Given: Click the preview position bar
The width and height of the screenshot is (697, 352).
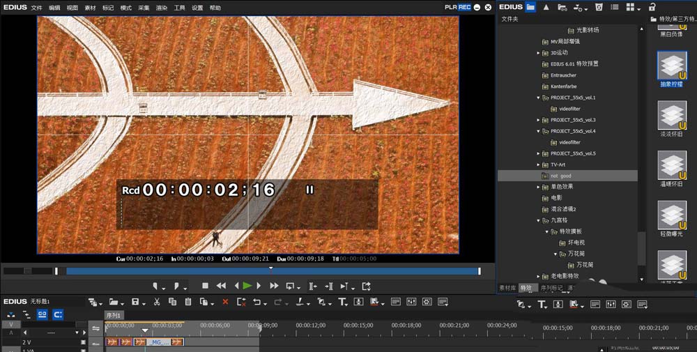Looking at the screenshot, I should [x=273, y=271].
